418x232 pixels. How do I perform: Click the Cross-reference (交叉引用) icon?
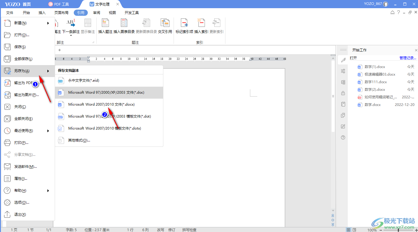(165, 23)
